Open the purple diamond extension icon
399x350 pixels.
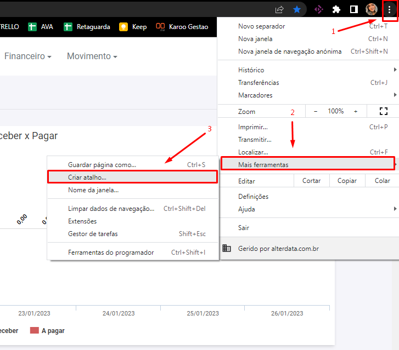click(x=318, y=10)
